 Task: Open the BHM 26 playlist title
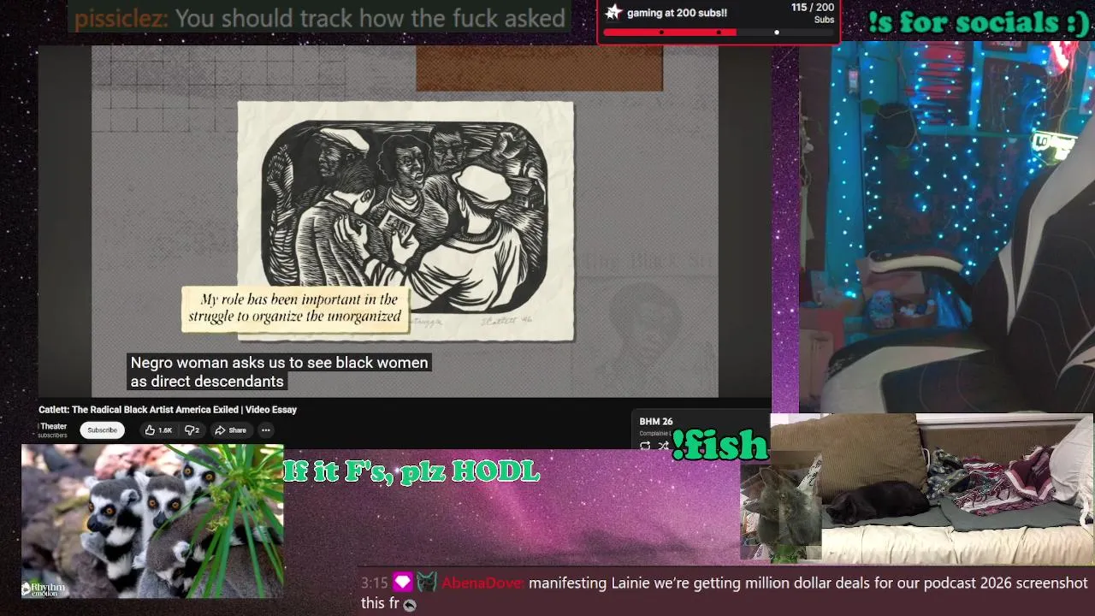656,422
